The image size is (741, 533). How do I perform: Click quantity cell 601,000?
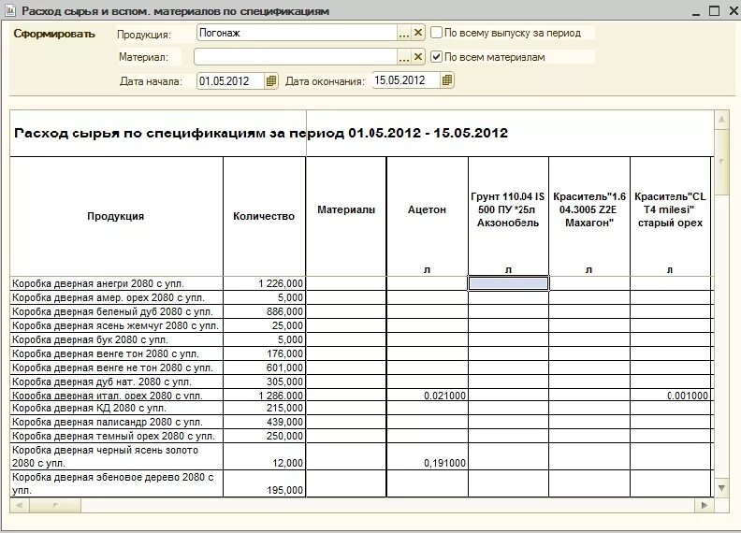[x=264, y=367]
